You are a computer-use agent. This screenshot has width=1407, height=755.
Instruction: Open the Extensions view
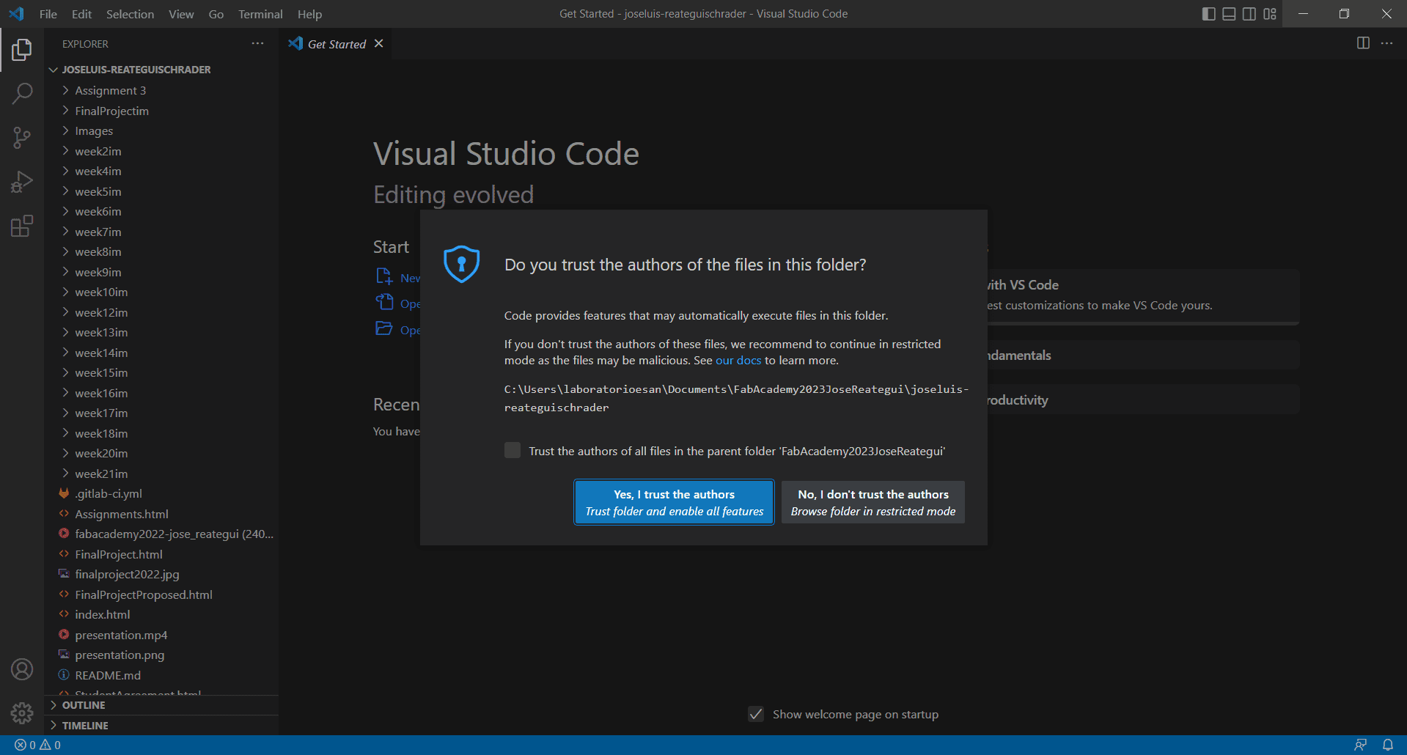tap(22, 226)
